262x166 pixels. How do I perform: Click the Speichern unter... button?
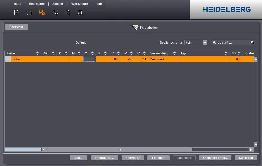point(215,158)
